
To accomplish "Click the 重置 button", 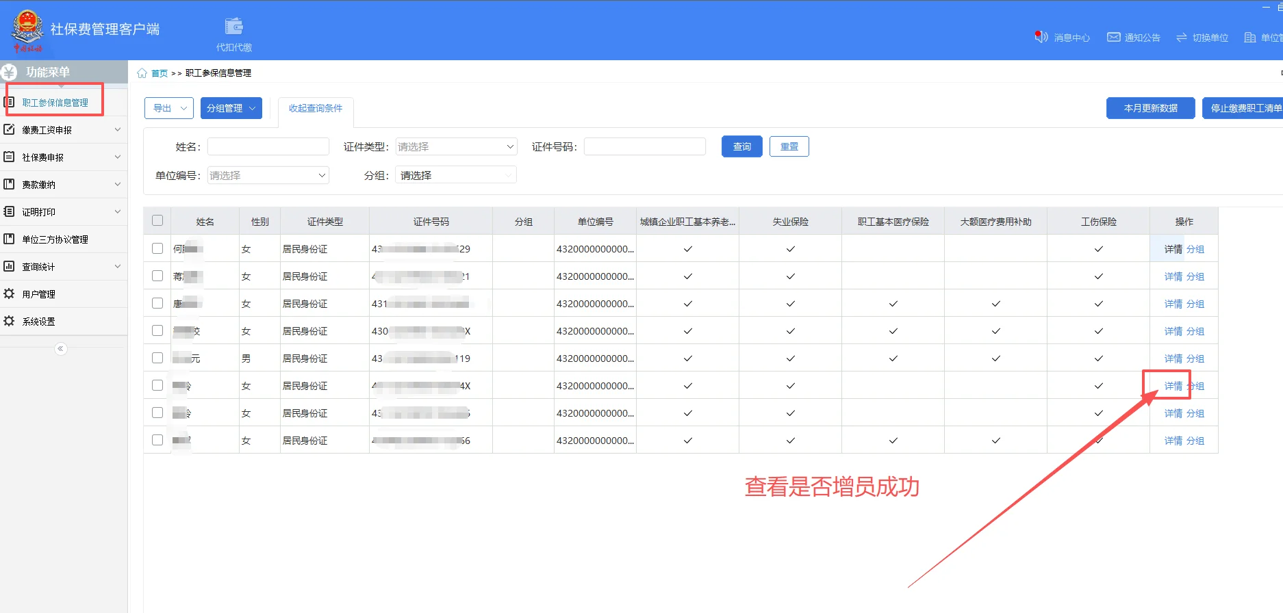I will tap(789, 146).
